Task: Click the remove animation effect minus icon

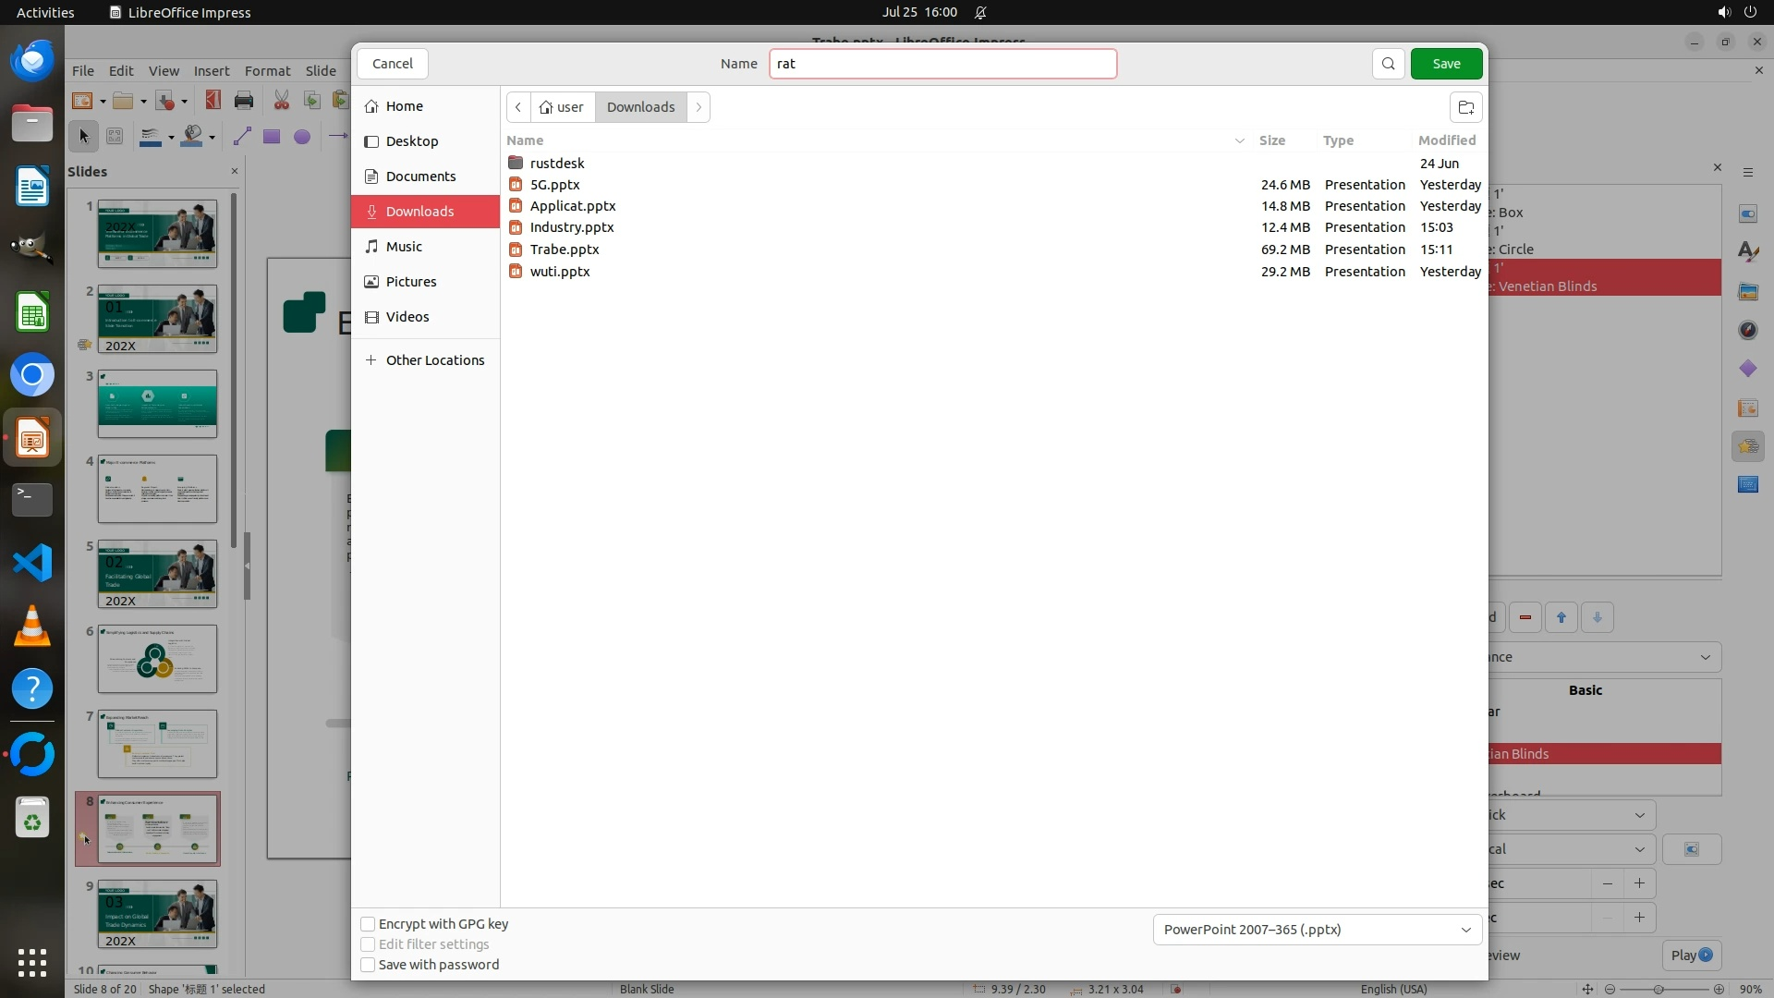Action: (1525, 617)
